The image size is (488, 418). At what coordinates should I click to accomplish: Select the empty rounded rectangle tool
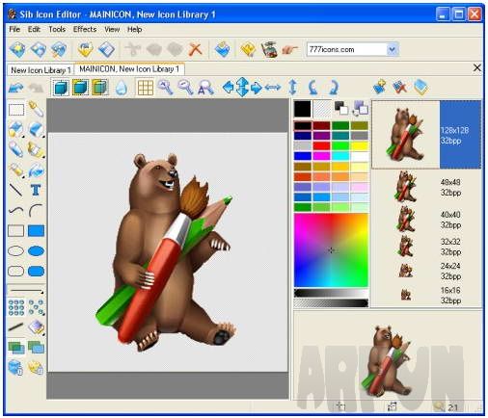[15, 271]
